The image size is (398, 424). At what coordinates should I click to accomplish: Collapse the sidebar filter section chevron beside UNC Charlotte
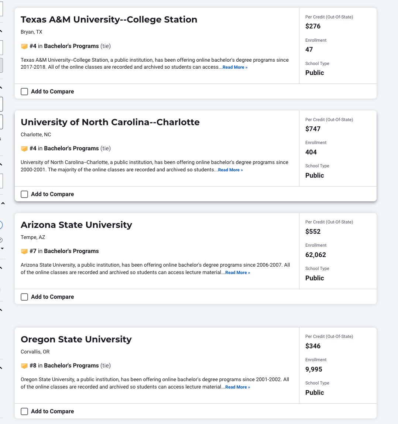1,164
